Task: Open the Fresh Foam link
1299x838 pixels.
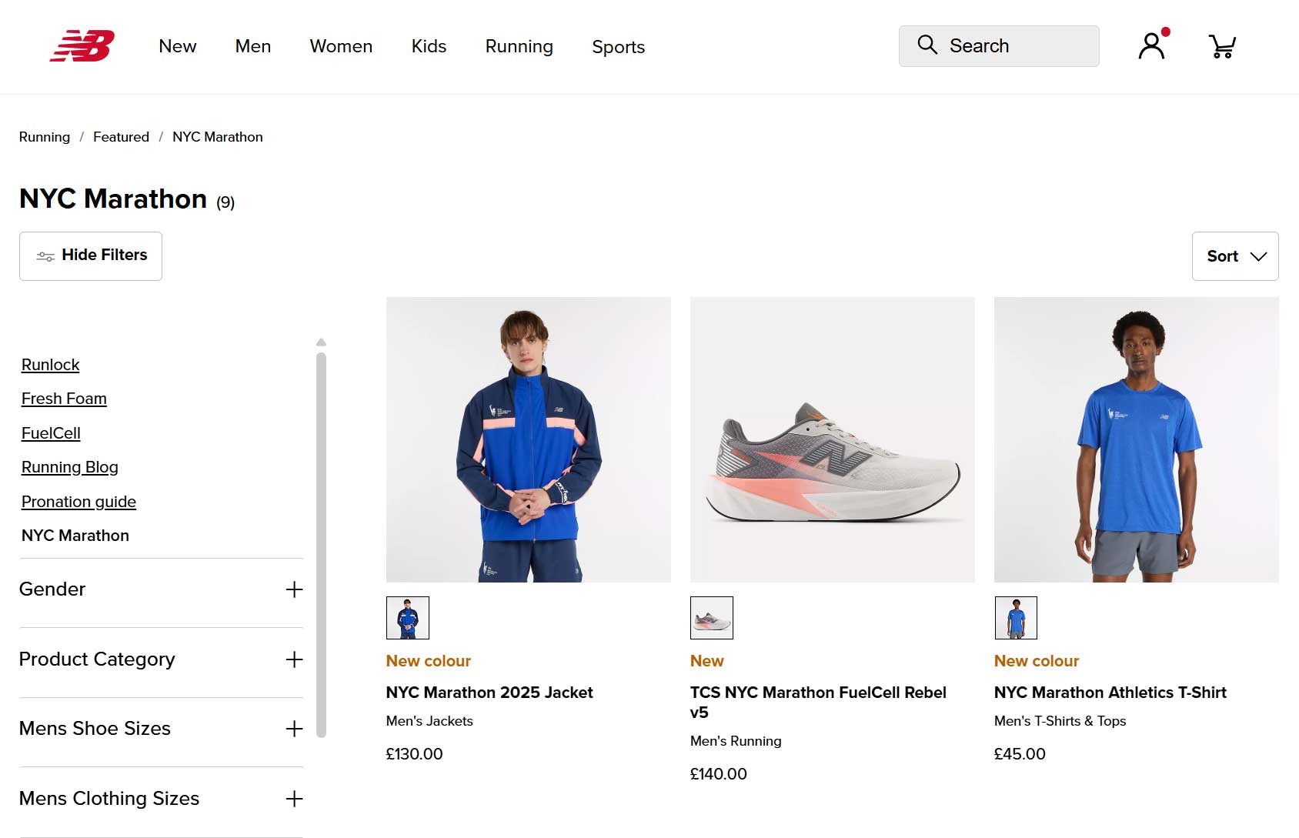Action: coord(64,399)
